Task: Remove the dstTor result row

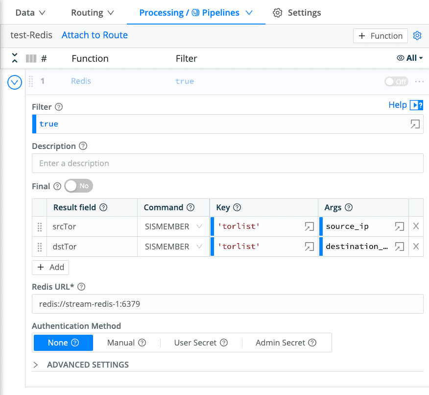Action: click(416, 247)
